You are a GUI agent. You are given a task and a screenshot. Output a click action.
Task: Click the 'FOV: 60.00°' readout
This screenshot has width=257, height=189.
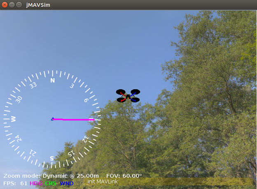[x=124, y=176]
